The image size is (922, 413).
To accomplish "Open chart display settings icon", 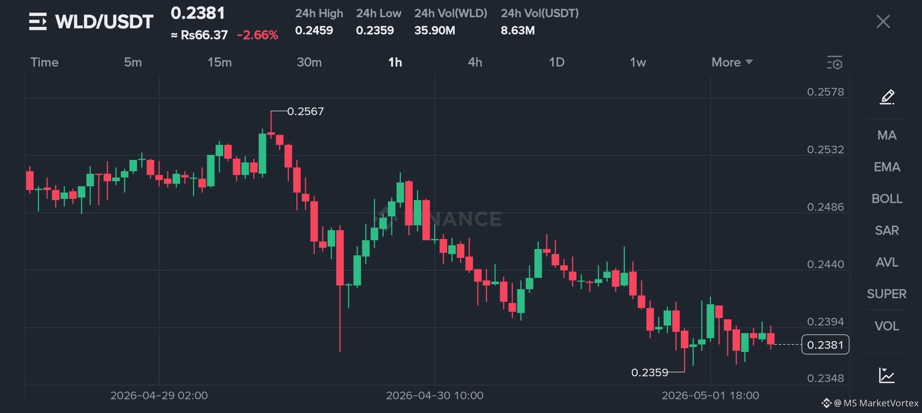I will coord(835,63).
